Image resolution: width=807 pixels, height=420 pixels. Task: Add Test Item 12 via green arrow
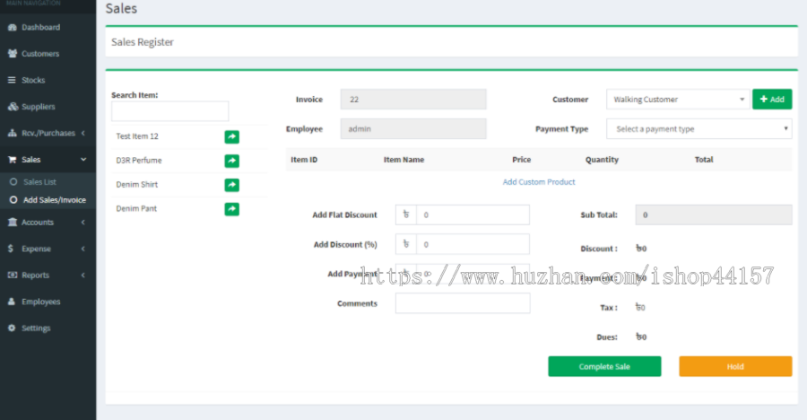(231, 136)
